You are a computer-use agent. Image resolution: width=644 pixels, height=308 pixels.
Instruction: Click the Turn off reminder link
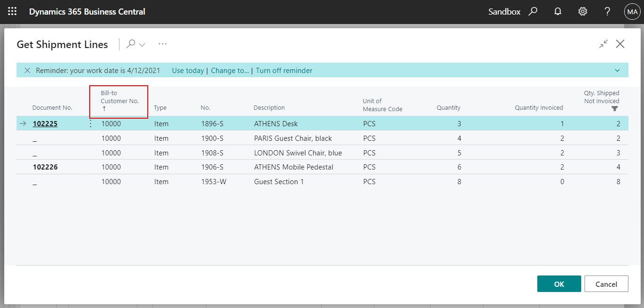[x=284, y=70]
